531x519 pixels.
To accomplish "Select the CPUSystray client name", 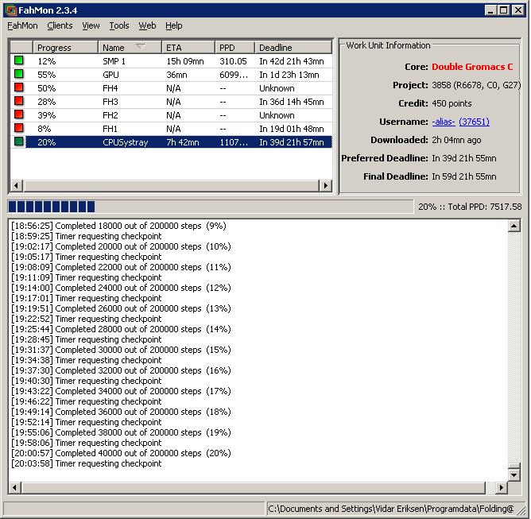I will click(126, 142).
